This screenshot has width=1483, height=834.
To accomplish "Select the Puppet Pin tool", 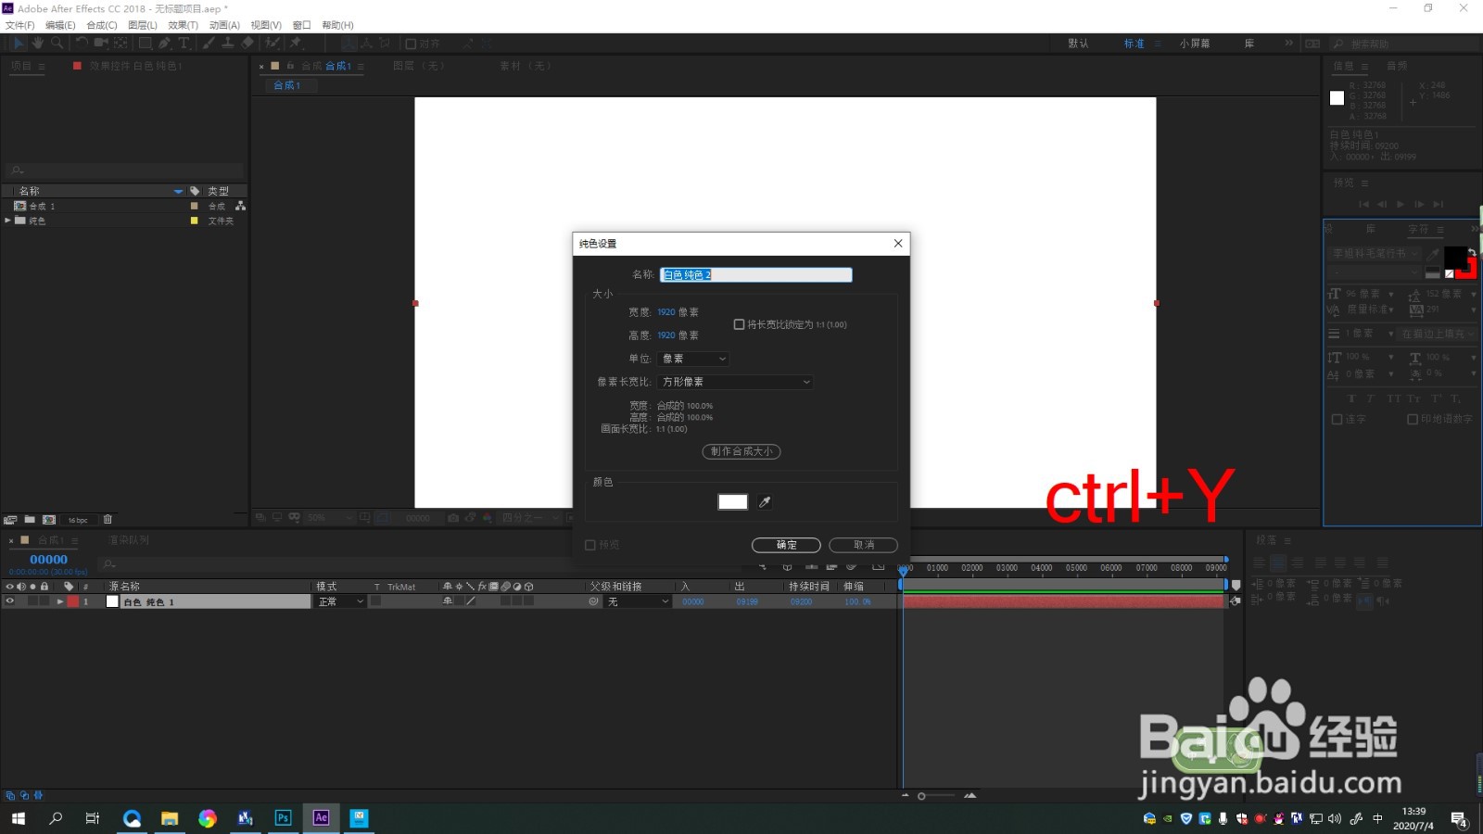I will coord(297,44).
